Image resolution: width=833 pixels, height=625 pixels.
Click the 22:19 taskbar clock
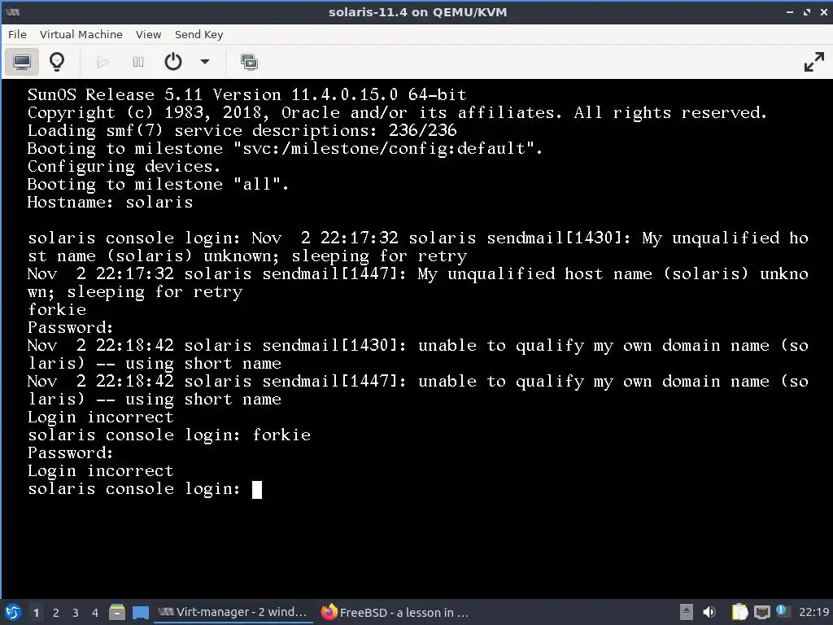pyautogui.click(x=813, y=612)
